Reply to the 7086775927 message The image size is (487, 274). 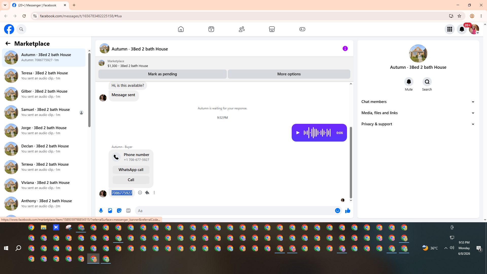point(147,193)
